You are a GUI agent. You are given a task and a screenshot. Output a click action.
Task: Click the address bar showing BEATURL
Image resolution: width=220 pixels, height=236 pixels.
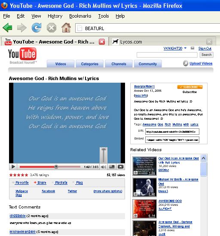[x=148, y=28]
